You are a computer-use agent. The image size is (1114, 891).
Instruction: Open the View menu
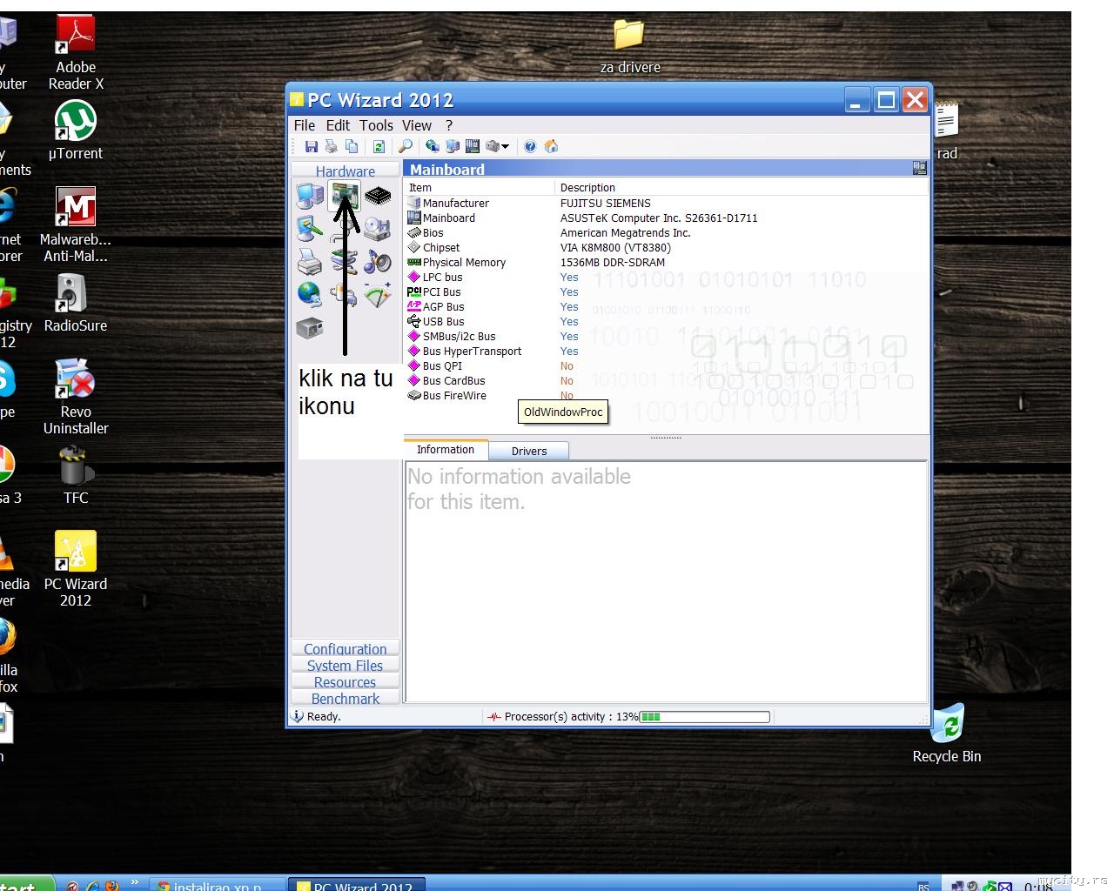(417, 125)
